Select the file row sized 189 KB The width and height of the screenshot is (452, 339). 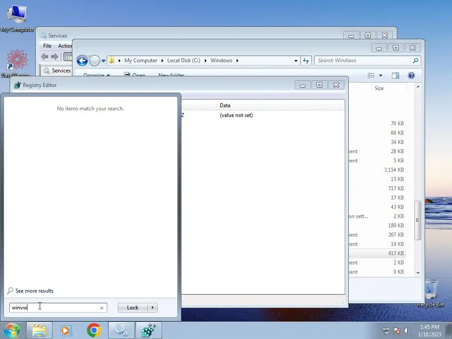(x=377, y=226)
